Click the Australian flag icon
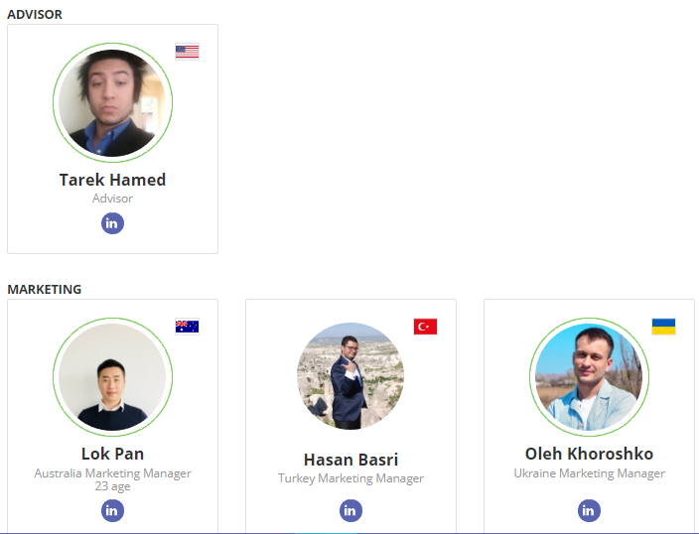The width and height of the screenshot is (699, 534). 188,327
